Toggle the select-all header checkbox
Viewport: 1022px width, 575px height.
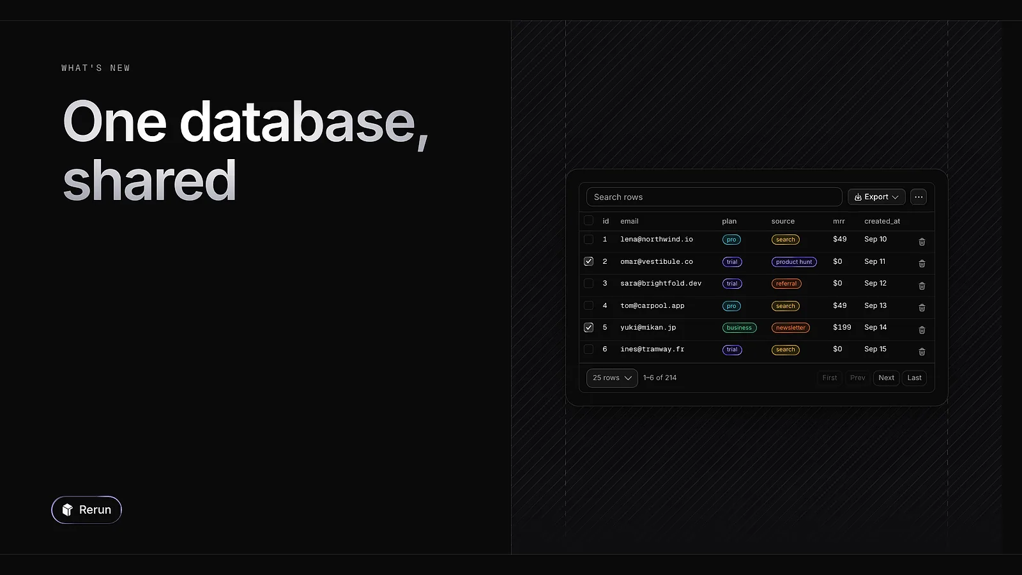tap(588, 220)
